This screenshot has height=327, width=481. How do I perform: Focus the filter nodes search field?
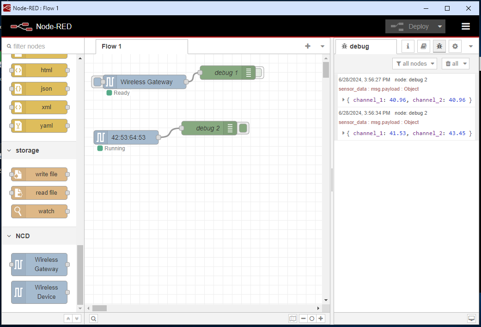click(43, 46)
